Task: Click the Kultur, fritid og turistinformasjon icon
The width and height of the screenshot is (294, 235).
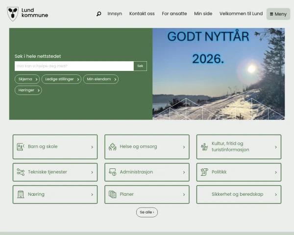Action: click(x=204, y=147)
